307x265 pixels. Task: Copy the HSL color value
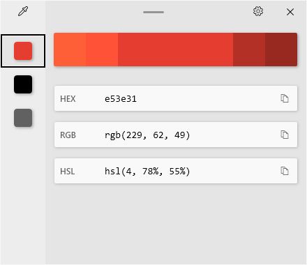tap(285, 171)
